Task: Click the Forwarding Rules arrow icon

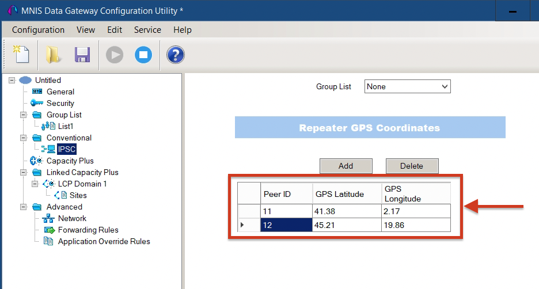Action: tap(50, 230)
